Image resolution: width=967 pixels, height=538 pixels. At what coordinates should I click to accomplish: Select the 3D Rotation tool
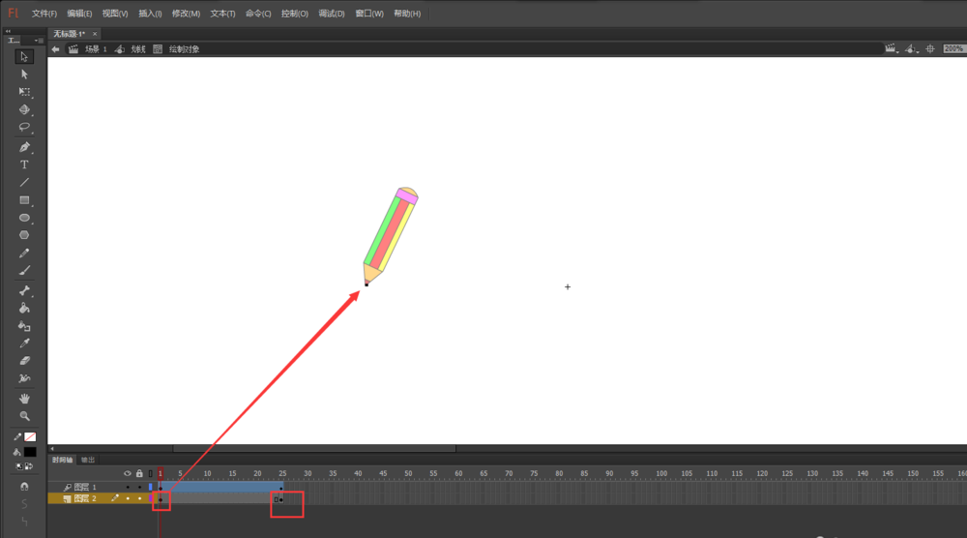tap(24, 109)
